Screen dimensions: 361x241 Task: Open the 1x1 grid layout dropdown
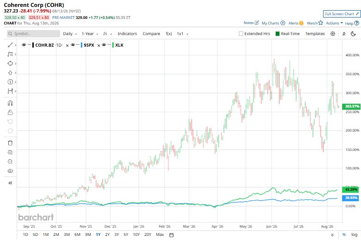point(183,34)
